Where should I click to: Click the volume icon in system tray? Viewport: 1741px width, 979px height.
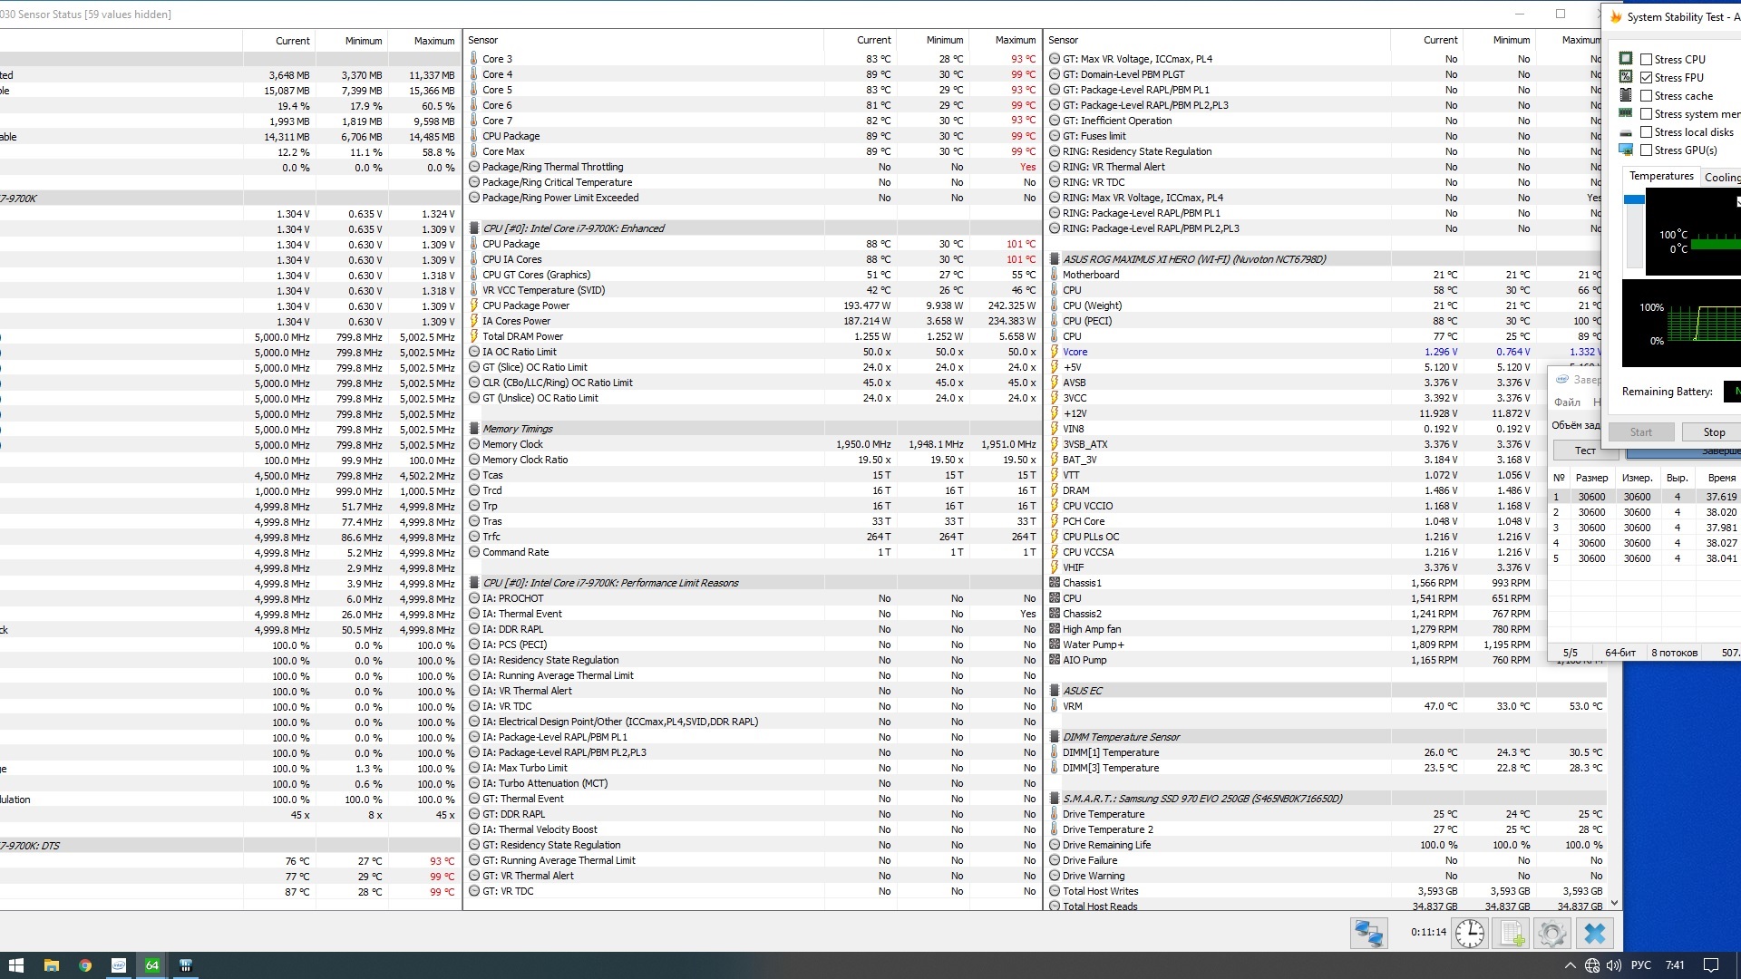click(1614, 965)
